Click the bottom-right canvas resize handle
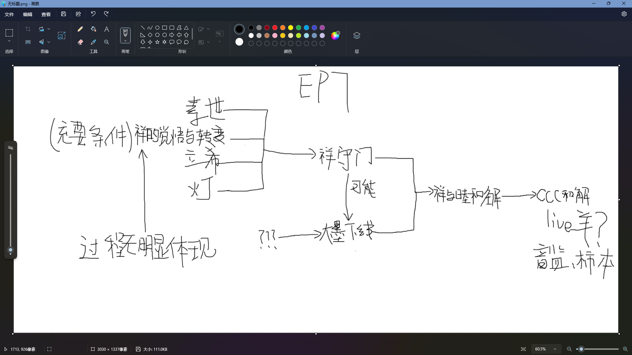This screenshot has height=355, width=632. click(619, 334)
